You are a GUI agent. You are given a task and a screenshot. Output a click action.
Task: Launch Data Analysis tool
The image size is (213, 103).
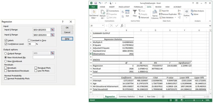[197, 11]
